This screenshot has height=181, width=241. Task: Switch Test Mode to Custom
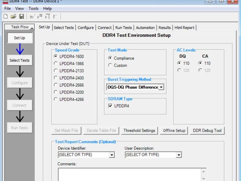point(109,65)
